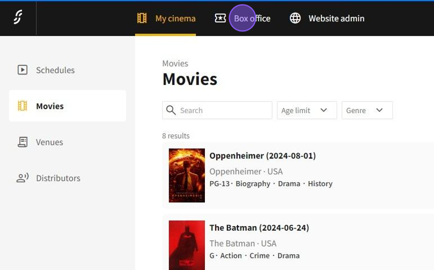
Task: Click the company logo in the top-left corner
Action: point(18,18)
